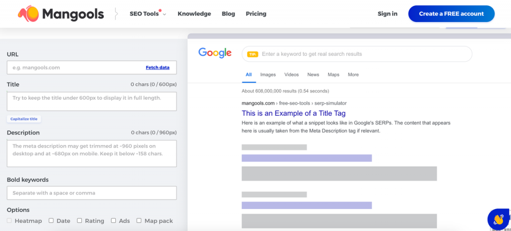Click the Capitalize title button

pyautogui.click(x=24, y=119)
